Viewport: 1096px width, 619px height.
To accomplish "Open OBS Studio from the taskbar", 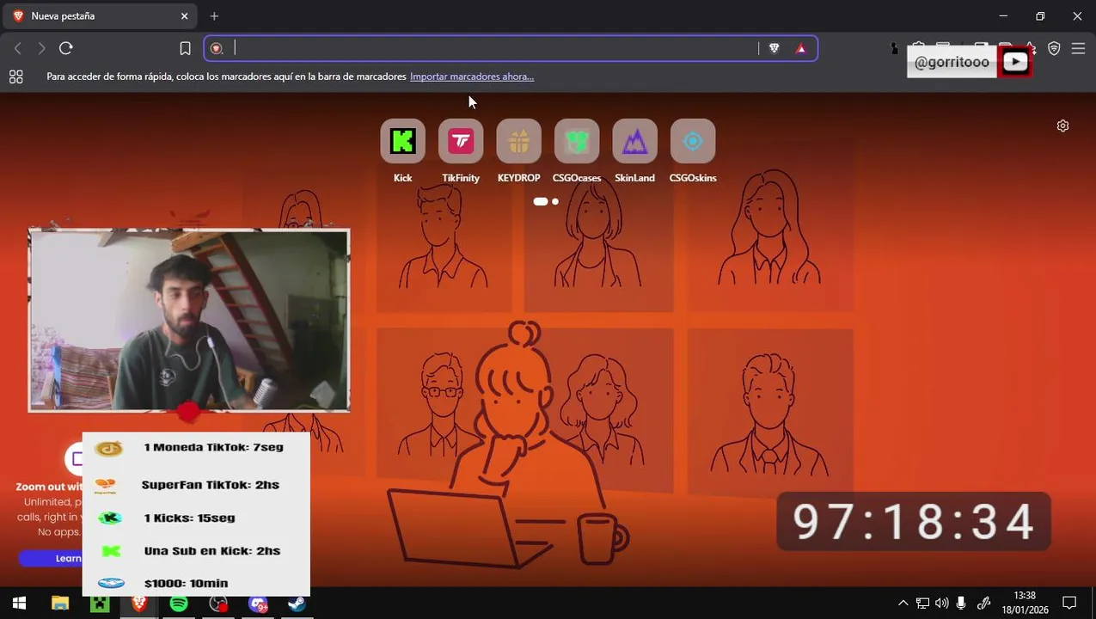I will click(218, 604).
